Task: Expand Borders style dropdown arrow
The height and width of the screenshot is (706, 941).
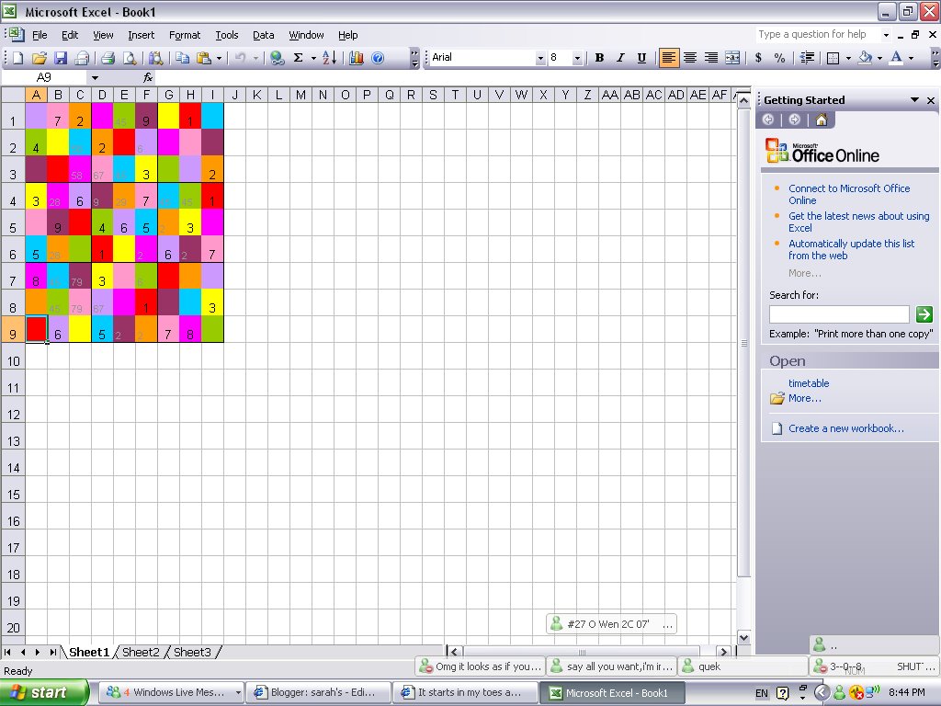Action: [x=848, y=58]
